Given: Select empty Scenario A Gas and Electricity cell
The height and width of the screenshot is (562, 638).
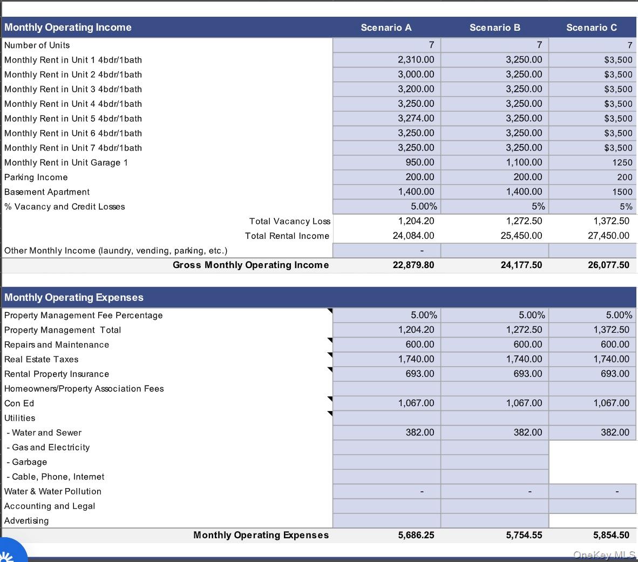Looking at the screenshot, I should 386,447.
